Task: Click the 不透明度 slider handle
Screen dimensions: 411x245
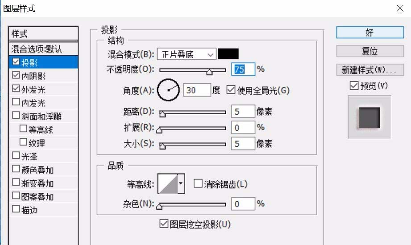Action: (x=209, y=71)
